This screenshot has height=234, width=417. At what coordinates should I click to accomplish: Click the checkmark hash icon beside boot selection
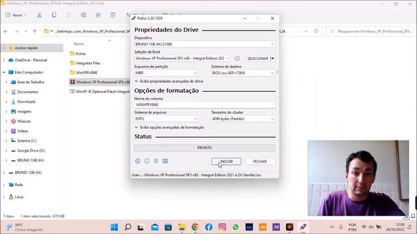[237, 58]
